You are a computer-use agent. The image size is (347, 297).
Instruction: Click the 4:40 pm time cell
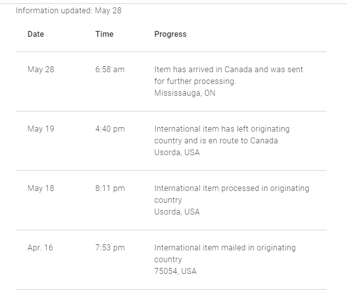tap(110, 129)
